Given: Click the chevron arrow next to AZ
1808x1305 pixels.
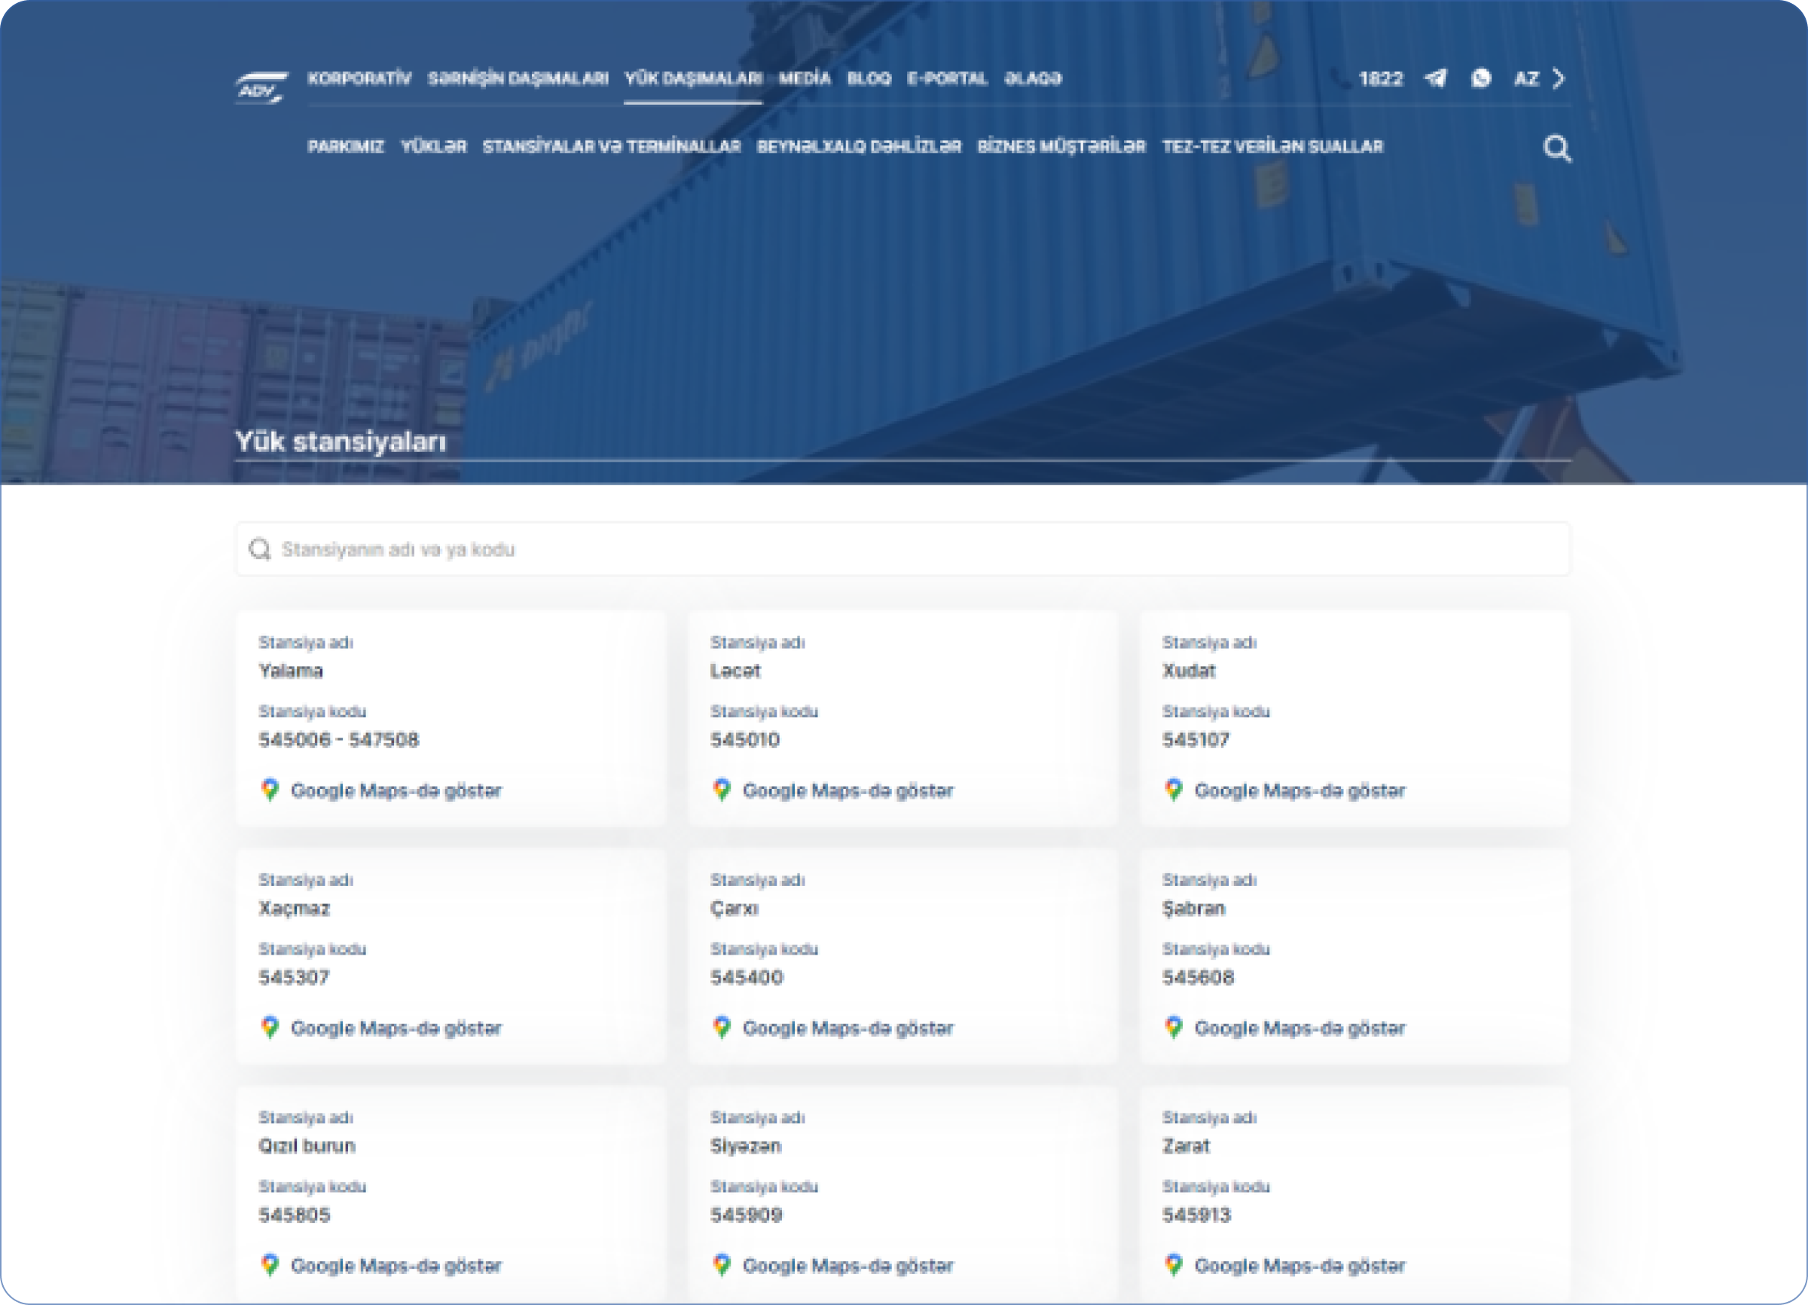Looking at the screenshot, I should tap(1559, 79).
